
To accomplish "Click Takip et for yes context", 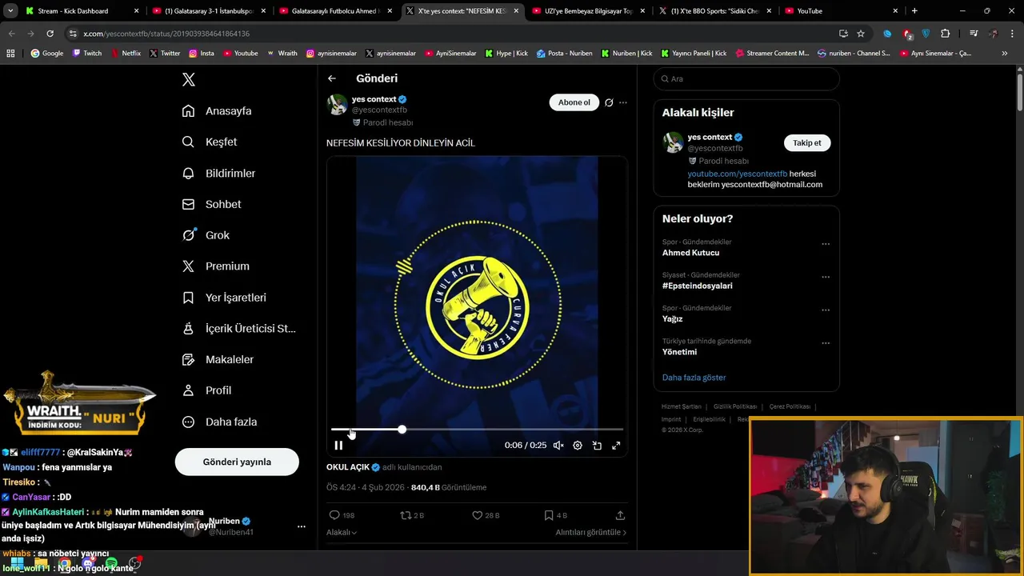I will point(807,142).
